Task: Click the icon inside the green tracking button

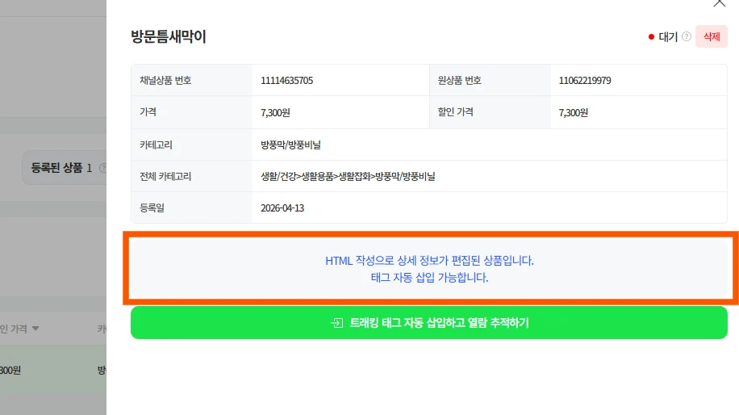Action: [336, 323]
